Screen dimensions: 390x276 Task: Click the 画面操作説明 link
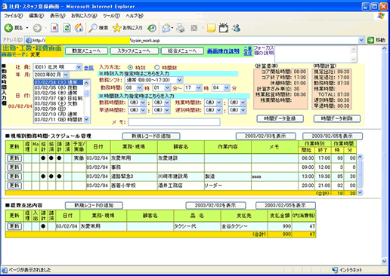pyautogui.click(x=223, y=51)
